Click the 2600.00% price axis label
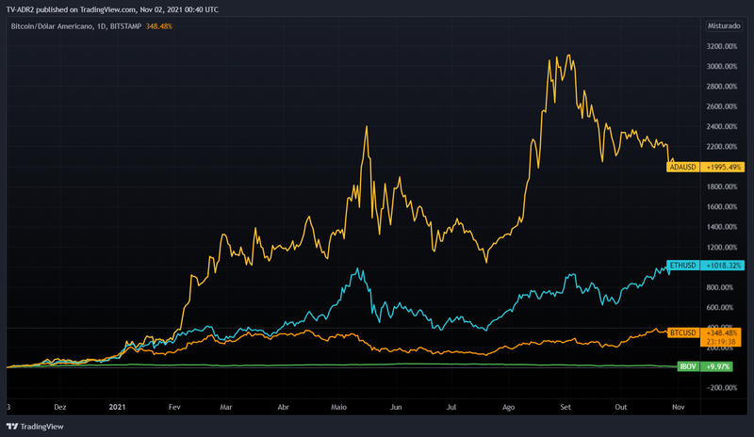The width and height of the screenshot is (754, 437). pos(722,106)
